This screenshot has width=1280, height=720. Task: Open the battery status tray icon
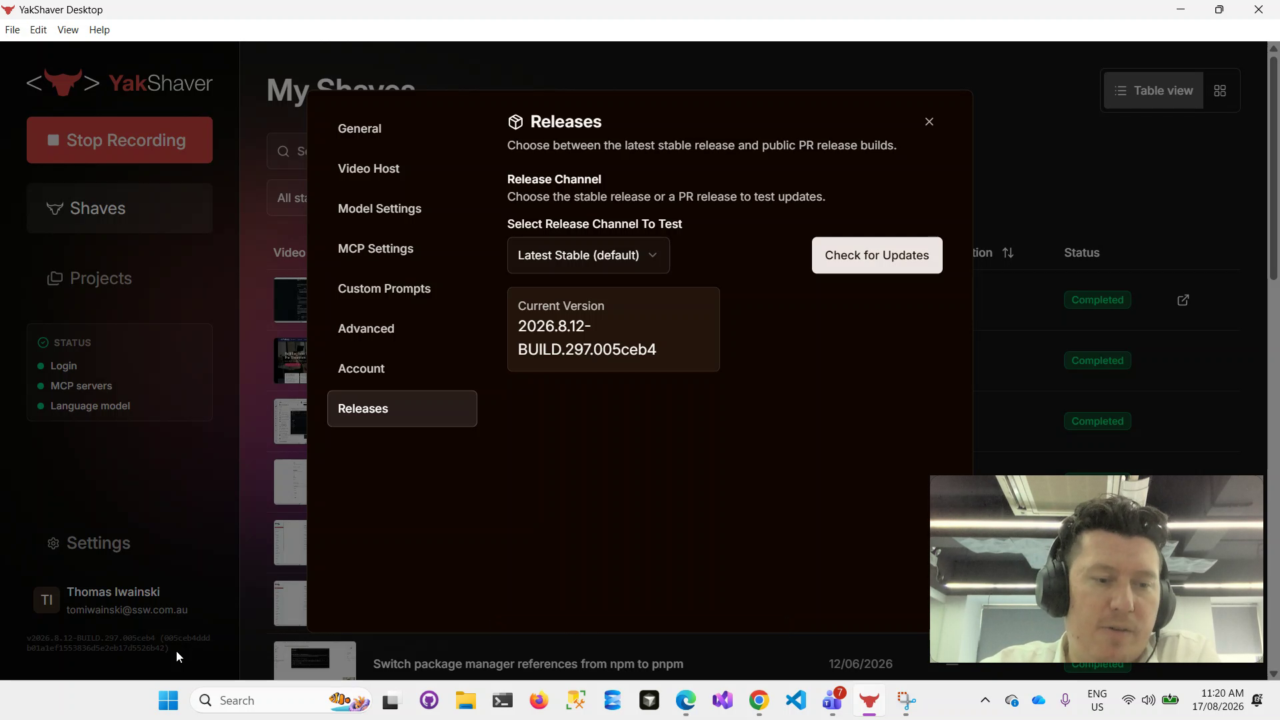click(x=1170, y=701)
